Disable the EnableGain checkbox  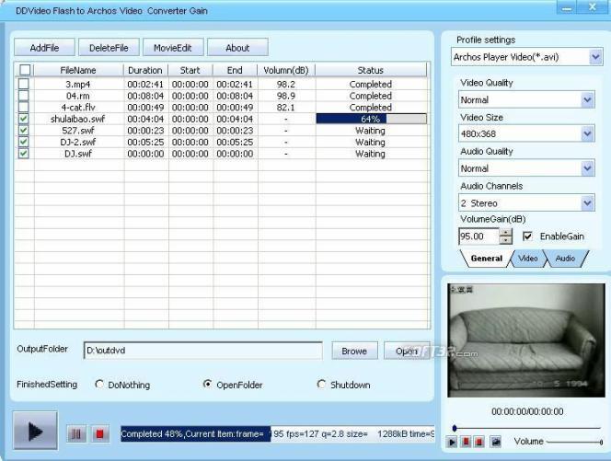(x=527, y=236)
